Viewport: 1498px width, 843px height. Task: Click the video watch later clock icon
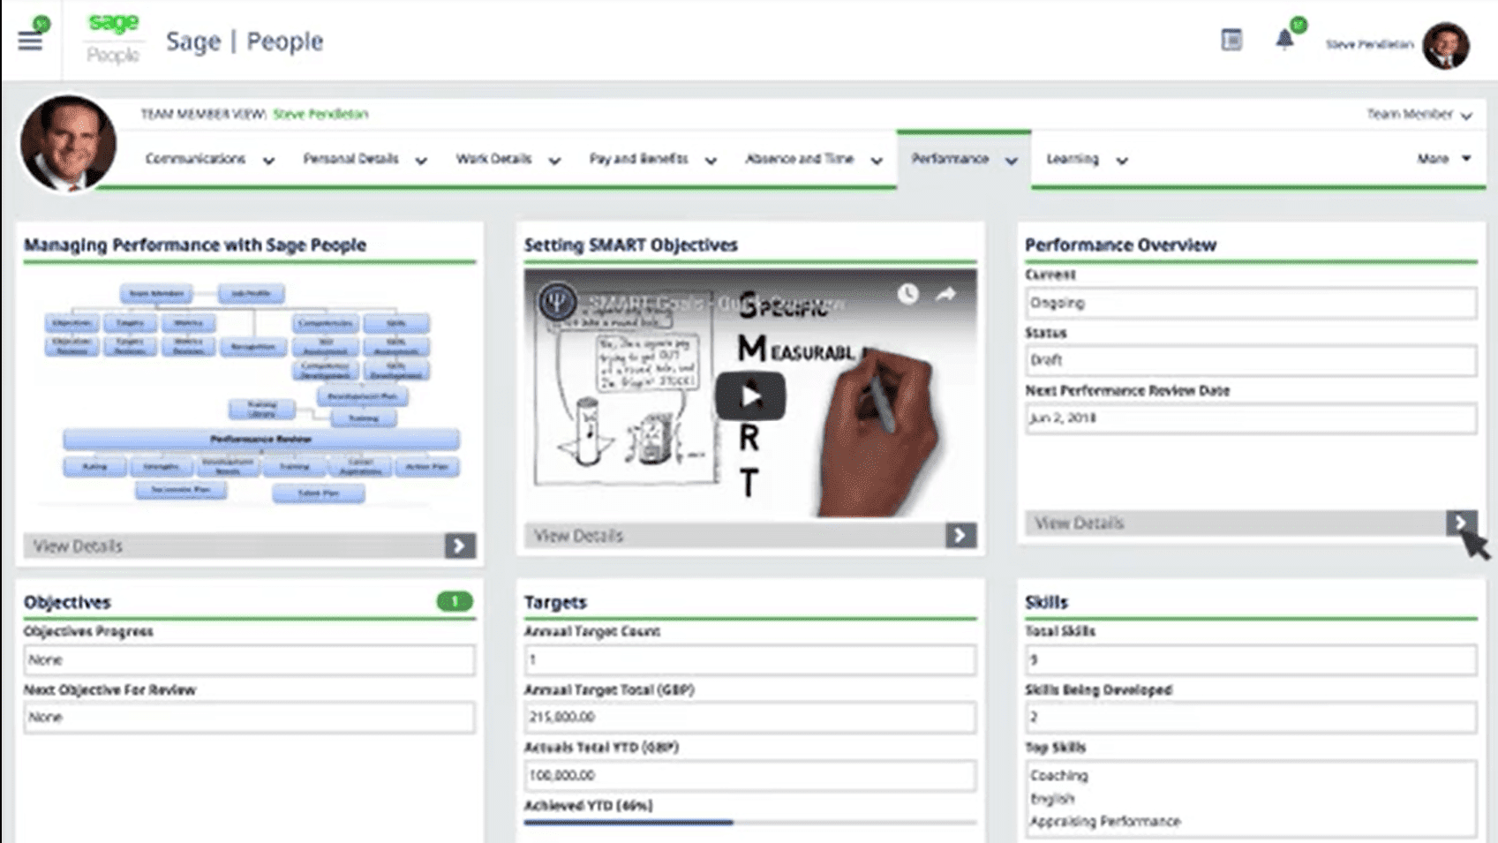click(907, 294)
